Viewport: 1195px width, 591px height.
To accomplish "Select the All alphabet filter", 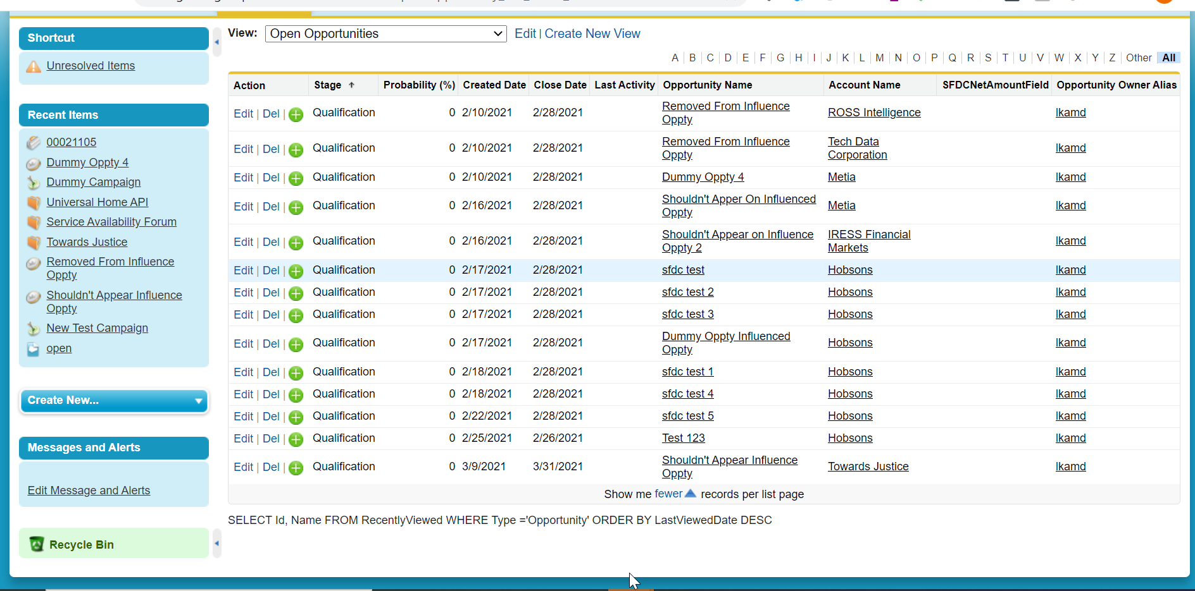I will tap(1168, 58).
